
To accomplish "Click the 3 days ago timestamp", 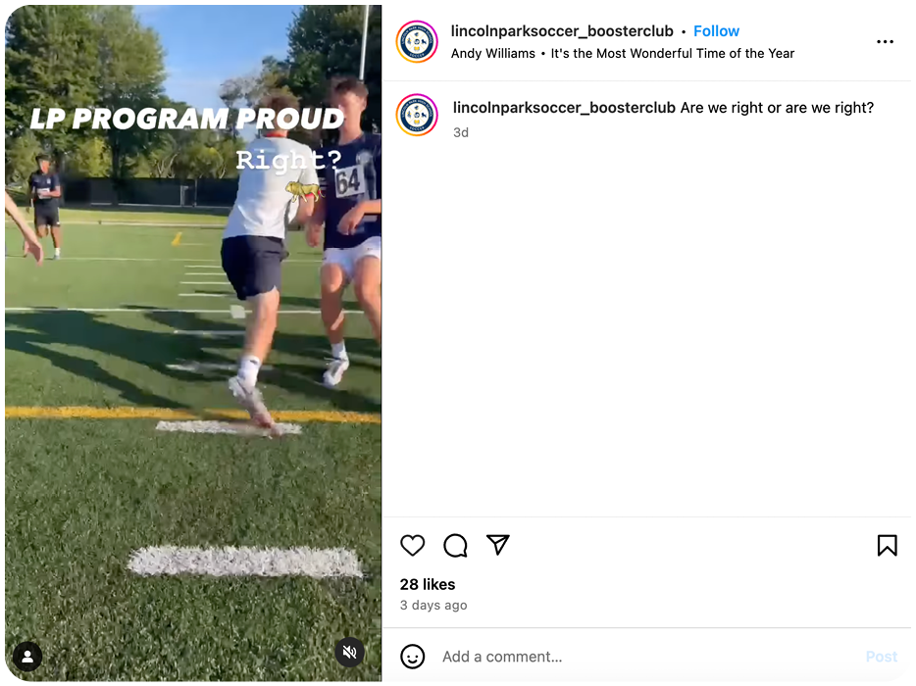I will (x=433, y=605).
